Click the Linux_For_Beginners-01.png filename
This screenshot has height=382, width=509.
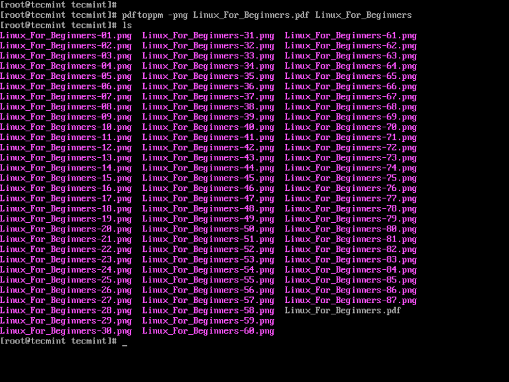(x=66, y=36)
